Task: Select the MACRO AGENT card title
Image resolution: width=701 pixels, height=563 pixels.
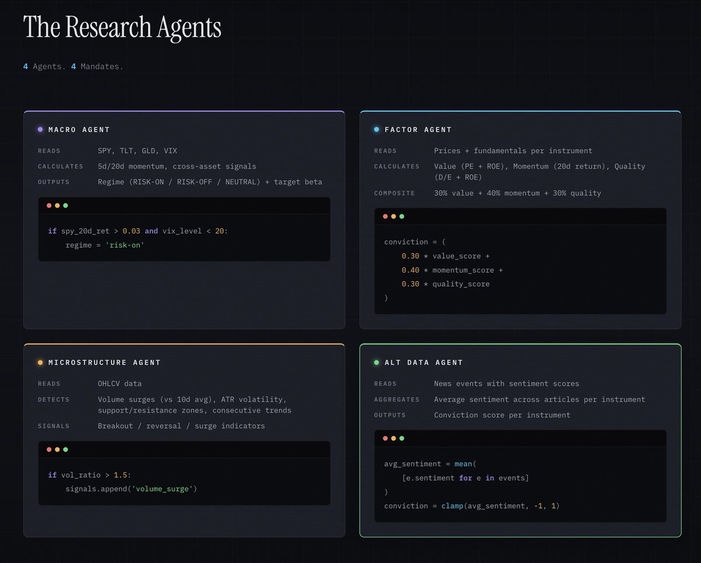Action: 79,130
